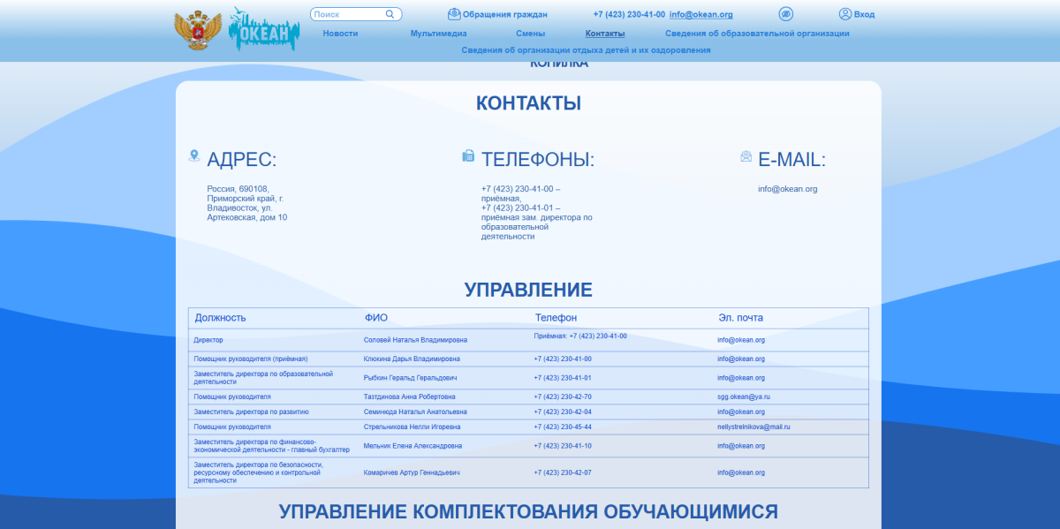Click sgg.okean@ya.ru email in the table
The image size is (1060, 529).
click(743, 397)
